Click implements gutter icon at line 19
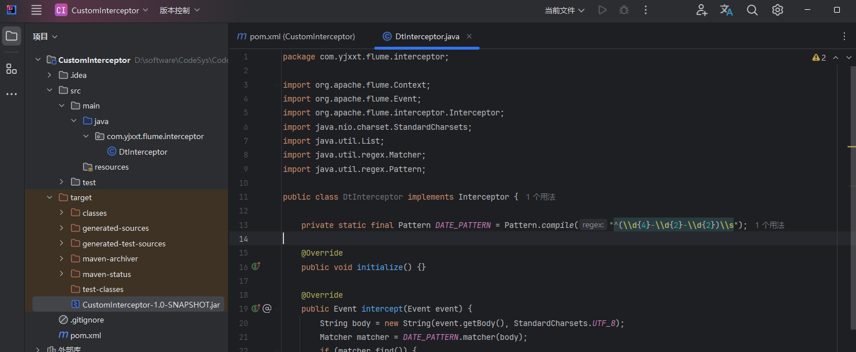The image size is (856, 352). (256, 309)
